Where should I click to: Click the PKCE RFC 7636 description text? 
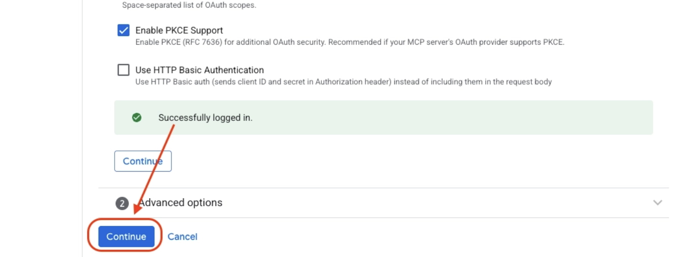tap(350, 42)
